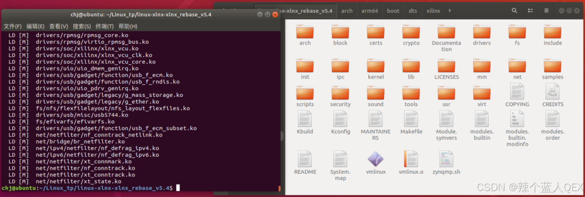585x197 pixels.
Task: Open the terminal 帮助(H) menu
Action: pyautogui.click(x=128, y=27)
